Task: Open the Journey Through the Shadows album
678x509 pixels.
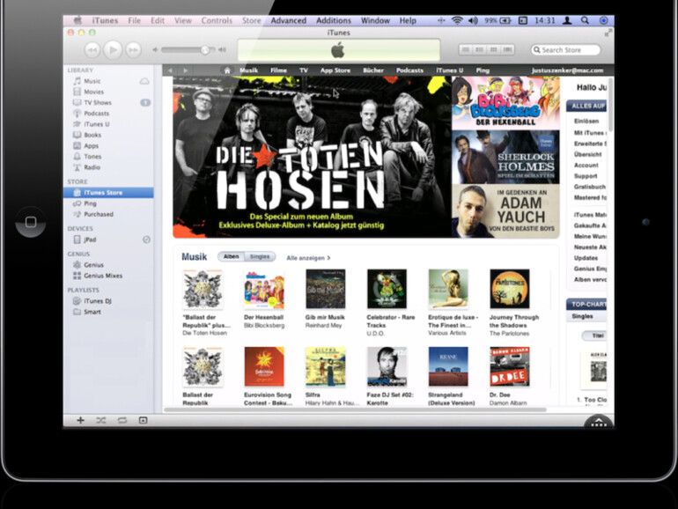Action: pyautogui.click(x=510, y=289)
